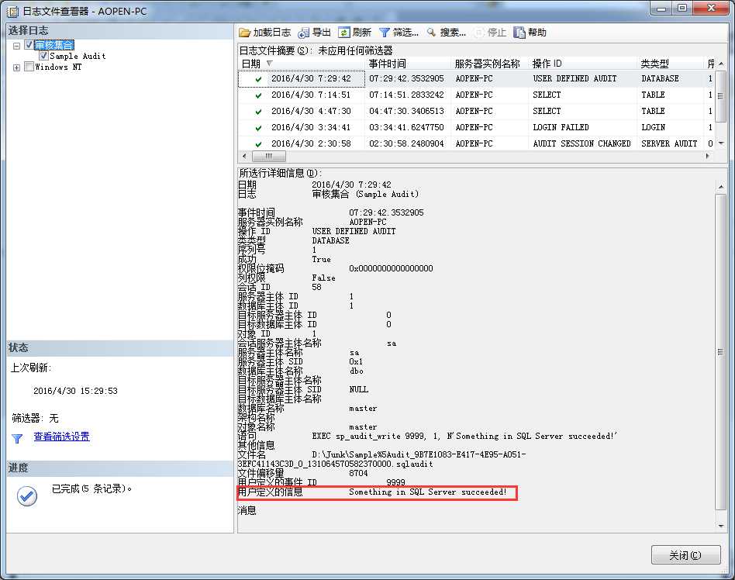
Task: Click the green check icon for 7:29:42 row
Action: pyautogui.click(x=258, y=79)
